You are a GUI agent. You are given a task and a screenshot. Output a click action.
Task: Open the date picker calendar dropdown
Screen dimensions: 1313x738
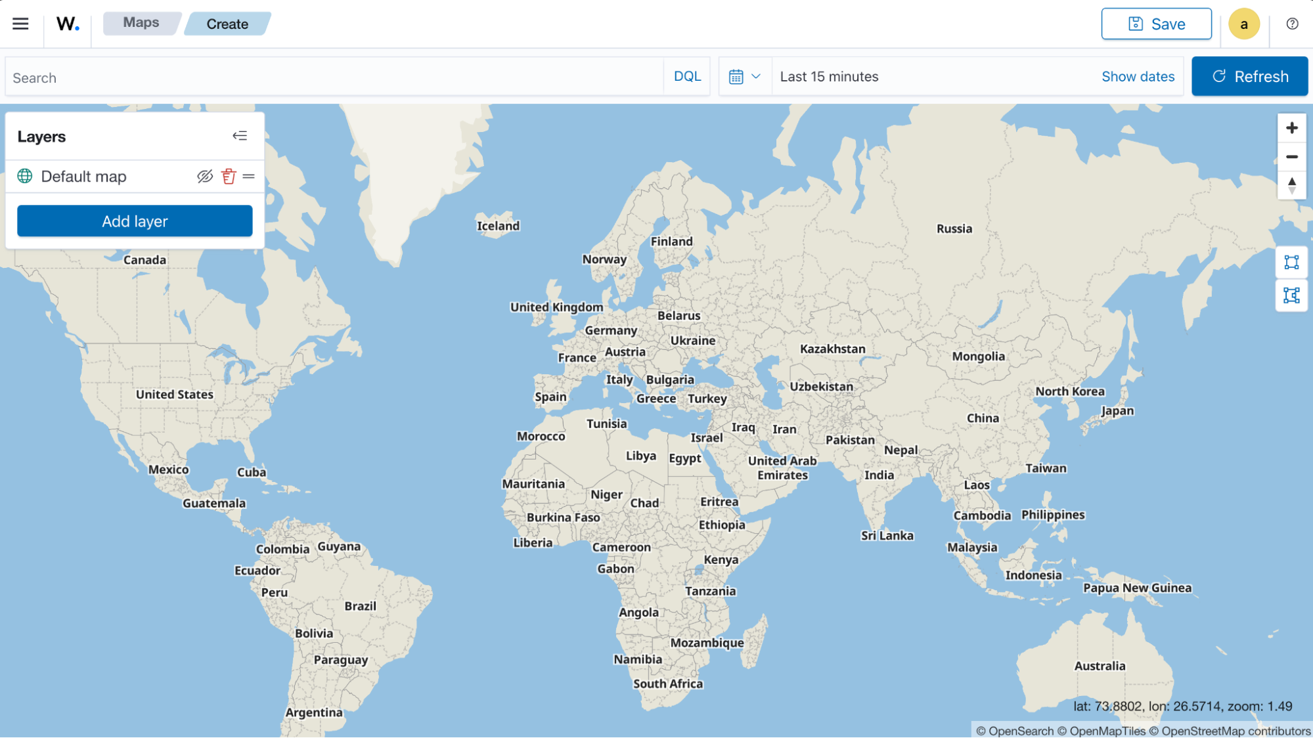[744, 76]
